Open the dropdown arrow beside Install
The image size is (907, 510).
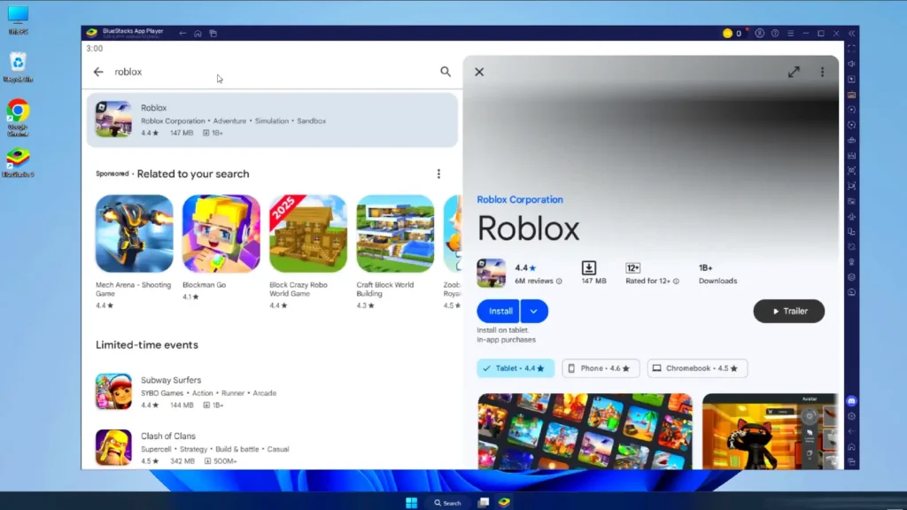pyautogui.click(x=534, y=311)
